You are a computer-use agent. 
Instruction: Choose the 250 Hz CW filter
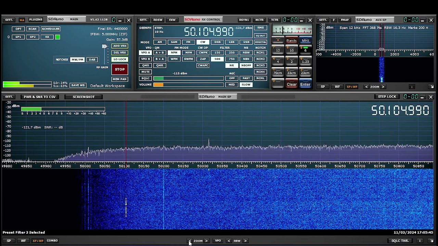pyautogui.click(x=232, y=53)
